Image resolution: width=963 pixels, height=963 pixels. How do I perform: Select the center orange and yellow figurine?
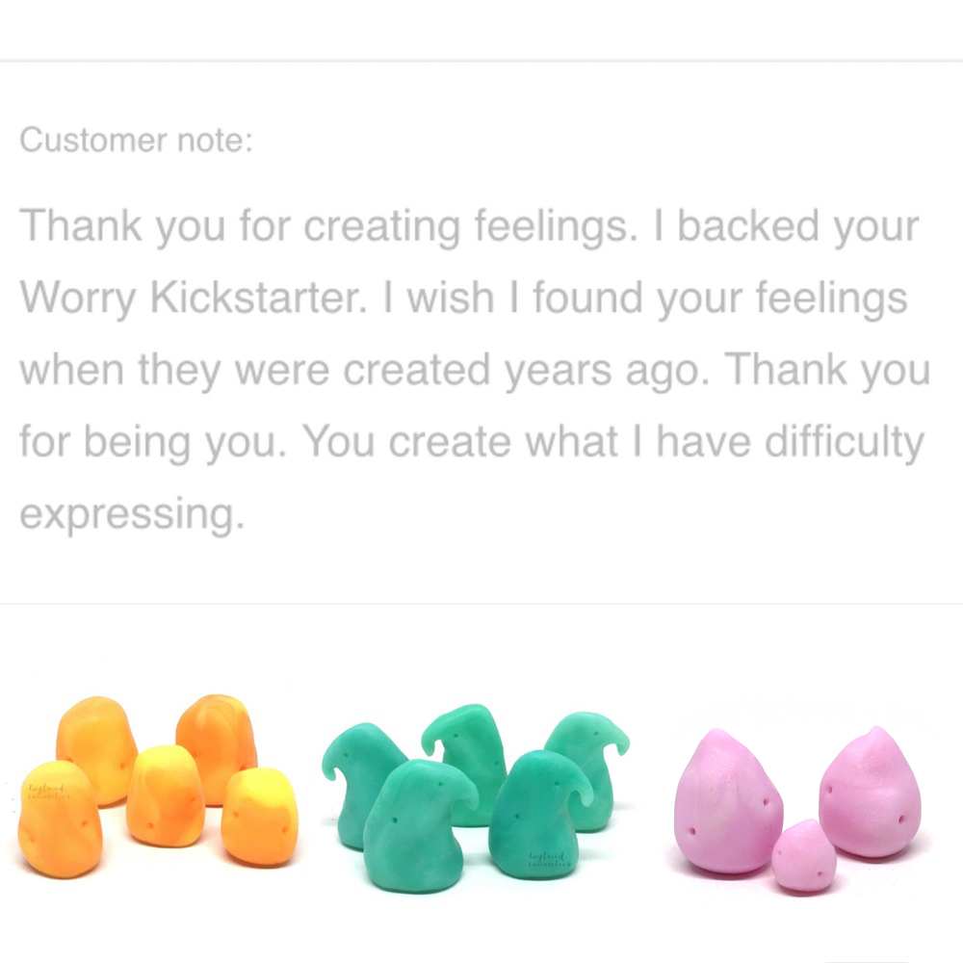pyautogui.click(x=166, y=796)
